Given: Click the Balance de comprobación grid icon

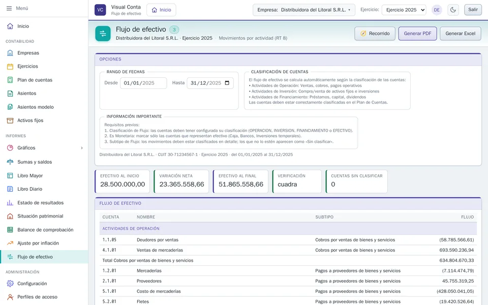Looking at the screenshot, I should pos(10,230).
